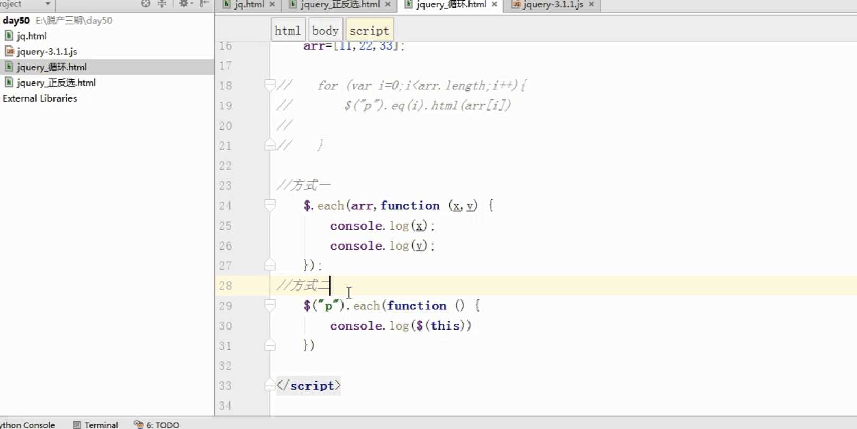
Task: Click console.log(y) on line 26
Action: point(382,246)
